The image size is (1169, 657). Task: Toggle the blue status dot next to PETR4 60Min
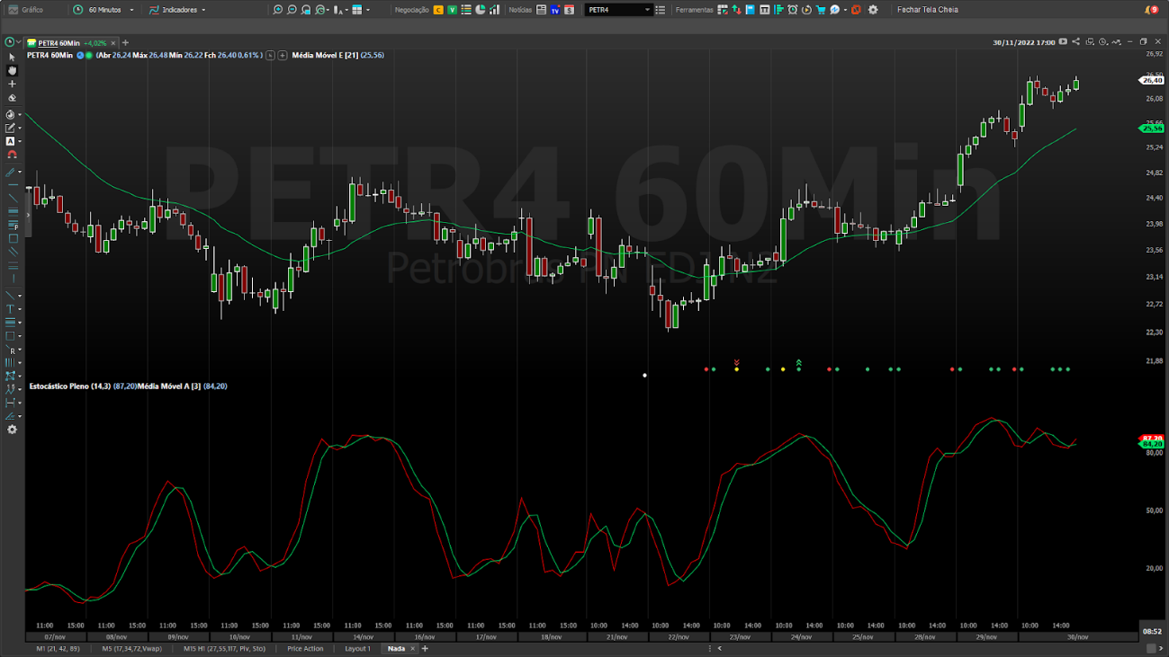tap(80, 55)
